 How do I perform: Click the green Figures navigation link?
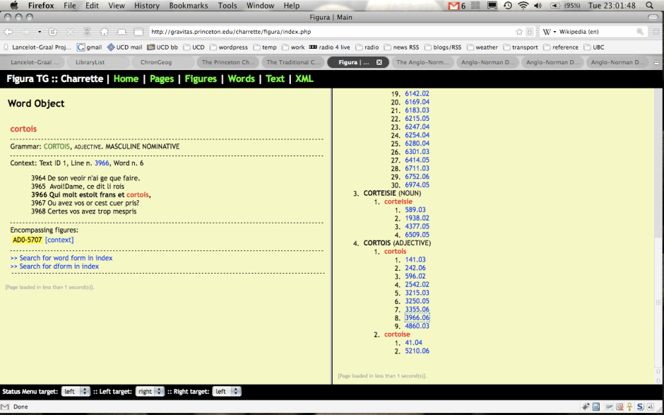point(201,78)
